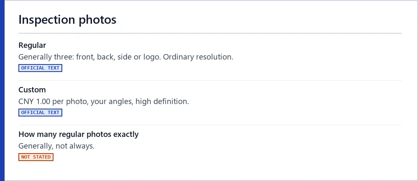
Task: Click the word 'Ordinary resolution' in Regular text
Action: (x=197, y=57)
